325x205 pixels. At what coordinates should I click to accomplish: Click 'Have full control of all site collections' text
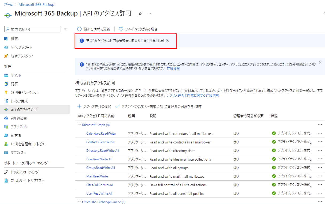pos(178,185)
